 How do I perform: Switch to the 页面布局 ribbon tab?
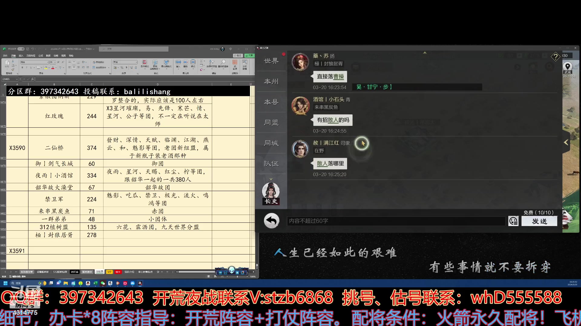point(31,56)
